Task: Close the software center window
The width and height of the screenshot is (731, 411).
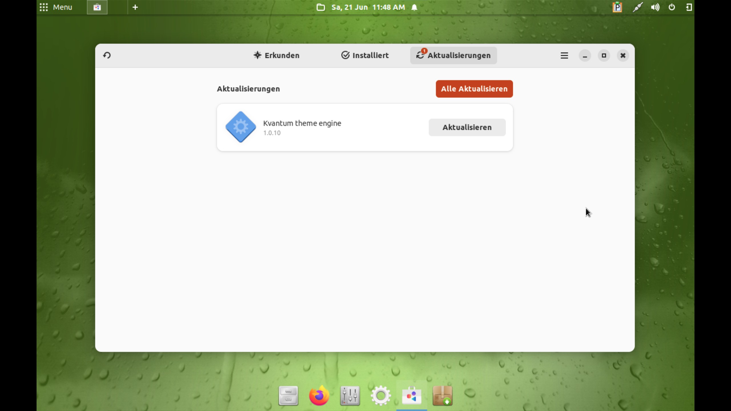Action: (x=623, y=56)
